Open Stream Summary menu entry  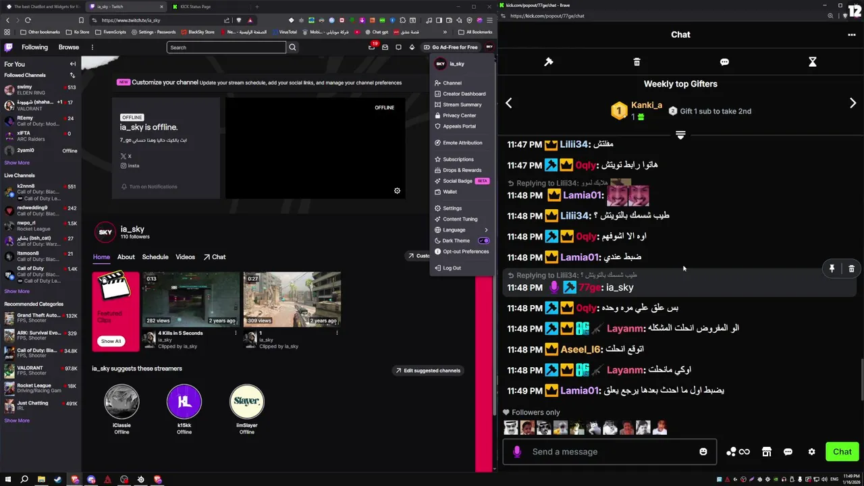[x=462, y=105]
